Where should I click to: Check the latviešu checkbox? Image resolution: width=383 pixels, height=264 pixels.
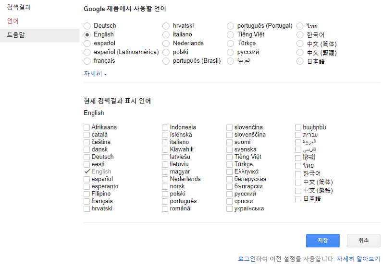click(x=165, y=157)
